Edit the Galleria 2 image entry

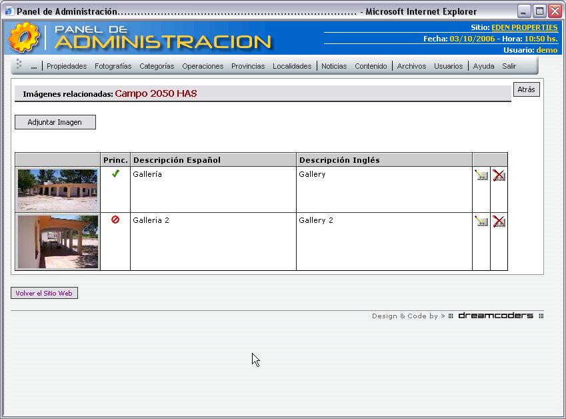coord(481,222)
